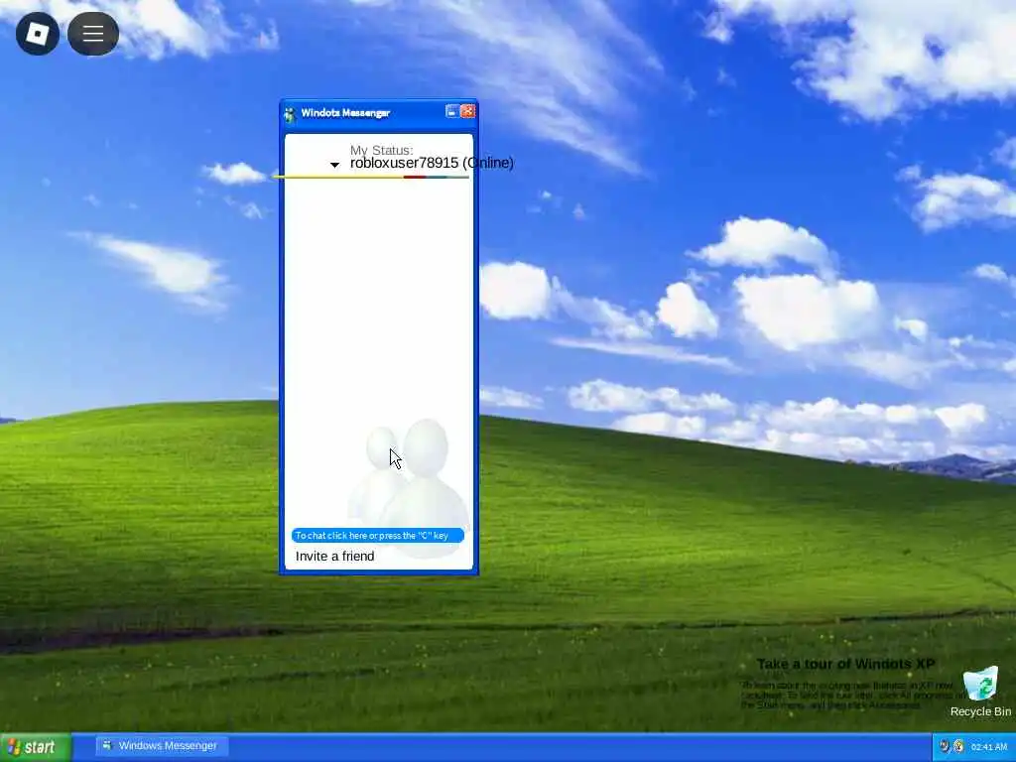Minimize the Windots Messenger window
The image size is (1016, 762).
452,111
